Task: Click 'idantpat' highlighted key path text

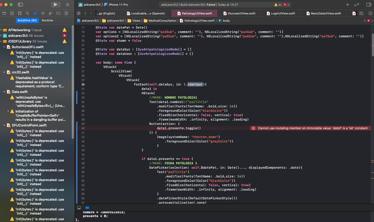Action: (195, 84)
